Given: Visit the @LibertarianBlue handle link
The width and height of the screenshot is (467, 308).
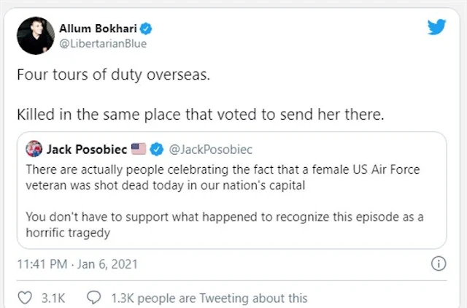Looking at the screenshot, I should [103, 44].
